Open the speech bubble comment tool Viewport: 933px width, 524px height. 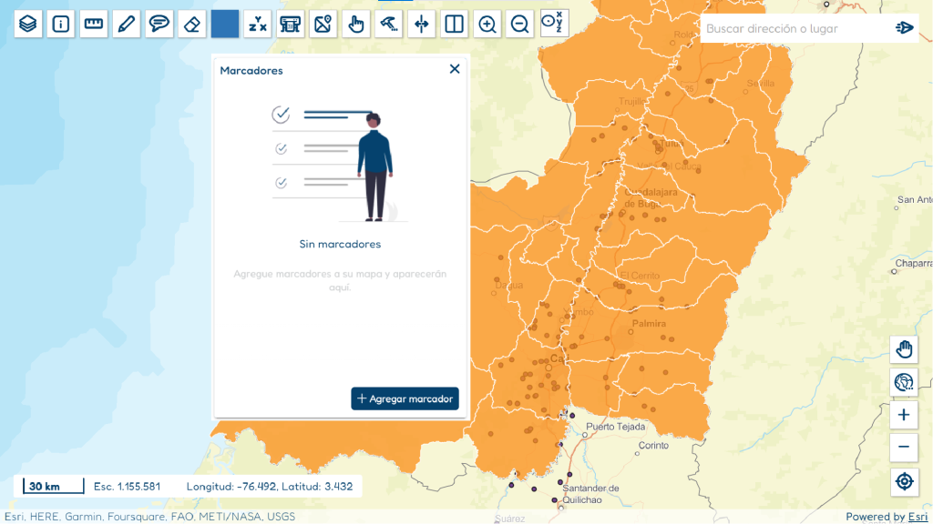point(159,25)
